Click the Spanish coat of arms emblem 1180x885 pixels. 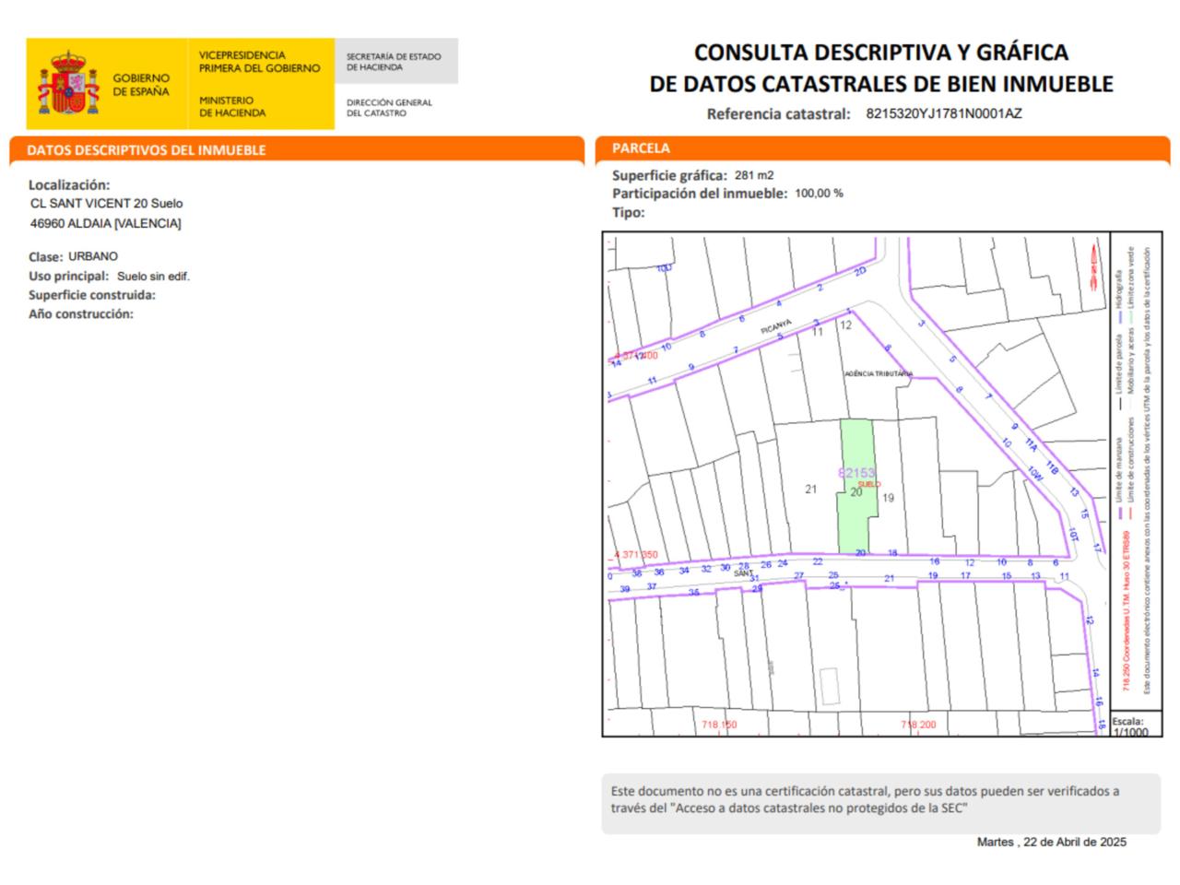(67, 83)
